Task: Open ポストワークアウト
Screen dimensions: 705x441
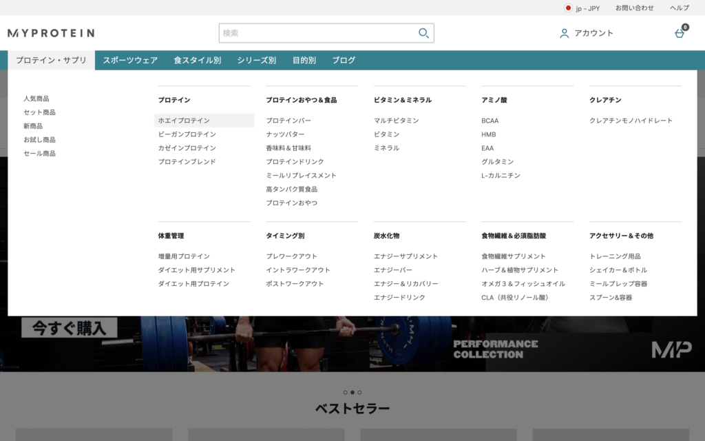Action: pyautogui.click(x=295, y=284)
